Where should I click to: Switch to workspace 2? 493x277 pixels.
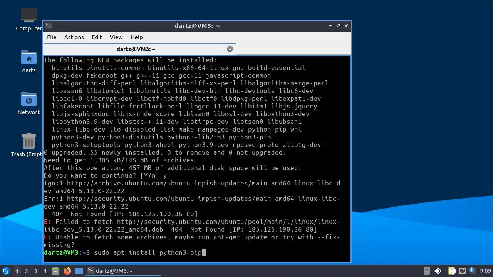(x=26, y=271)
